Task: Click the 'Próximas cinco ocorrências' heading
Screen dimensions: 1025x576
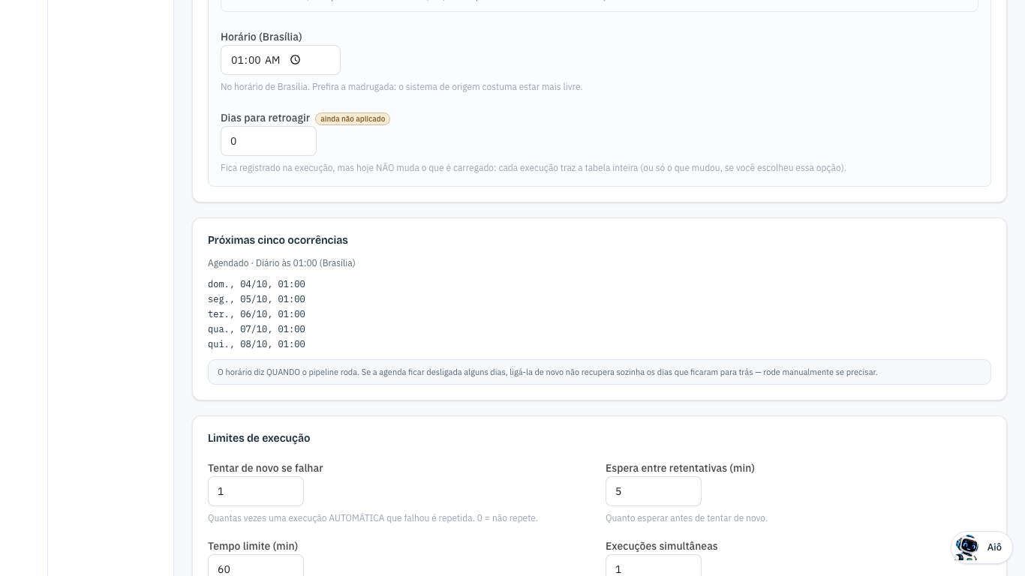Action: 278,240
